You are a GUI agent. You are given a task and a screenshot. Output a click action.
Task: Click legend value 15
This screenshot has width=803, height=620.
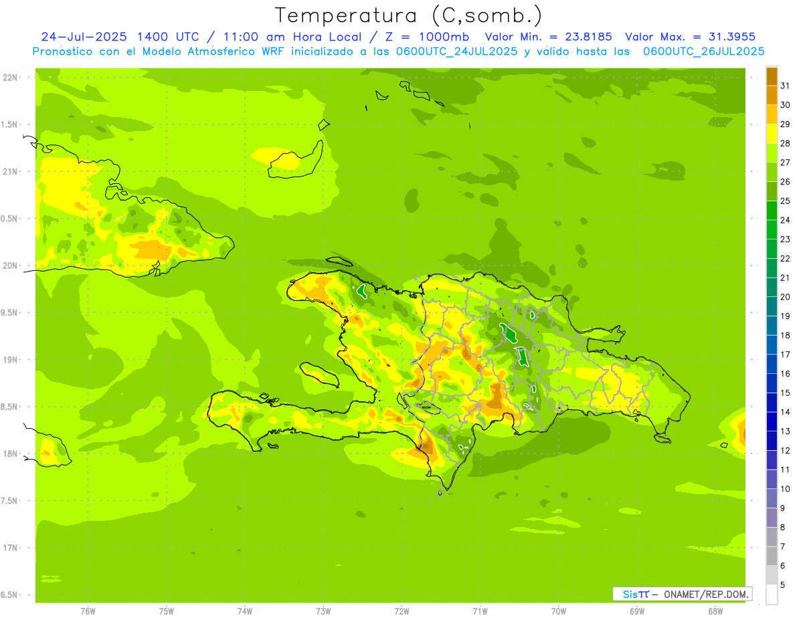(786, 393)
